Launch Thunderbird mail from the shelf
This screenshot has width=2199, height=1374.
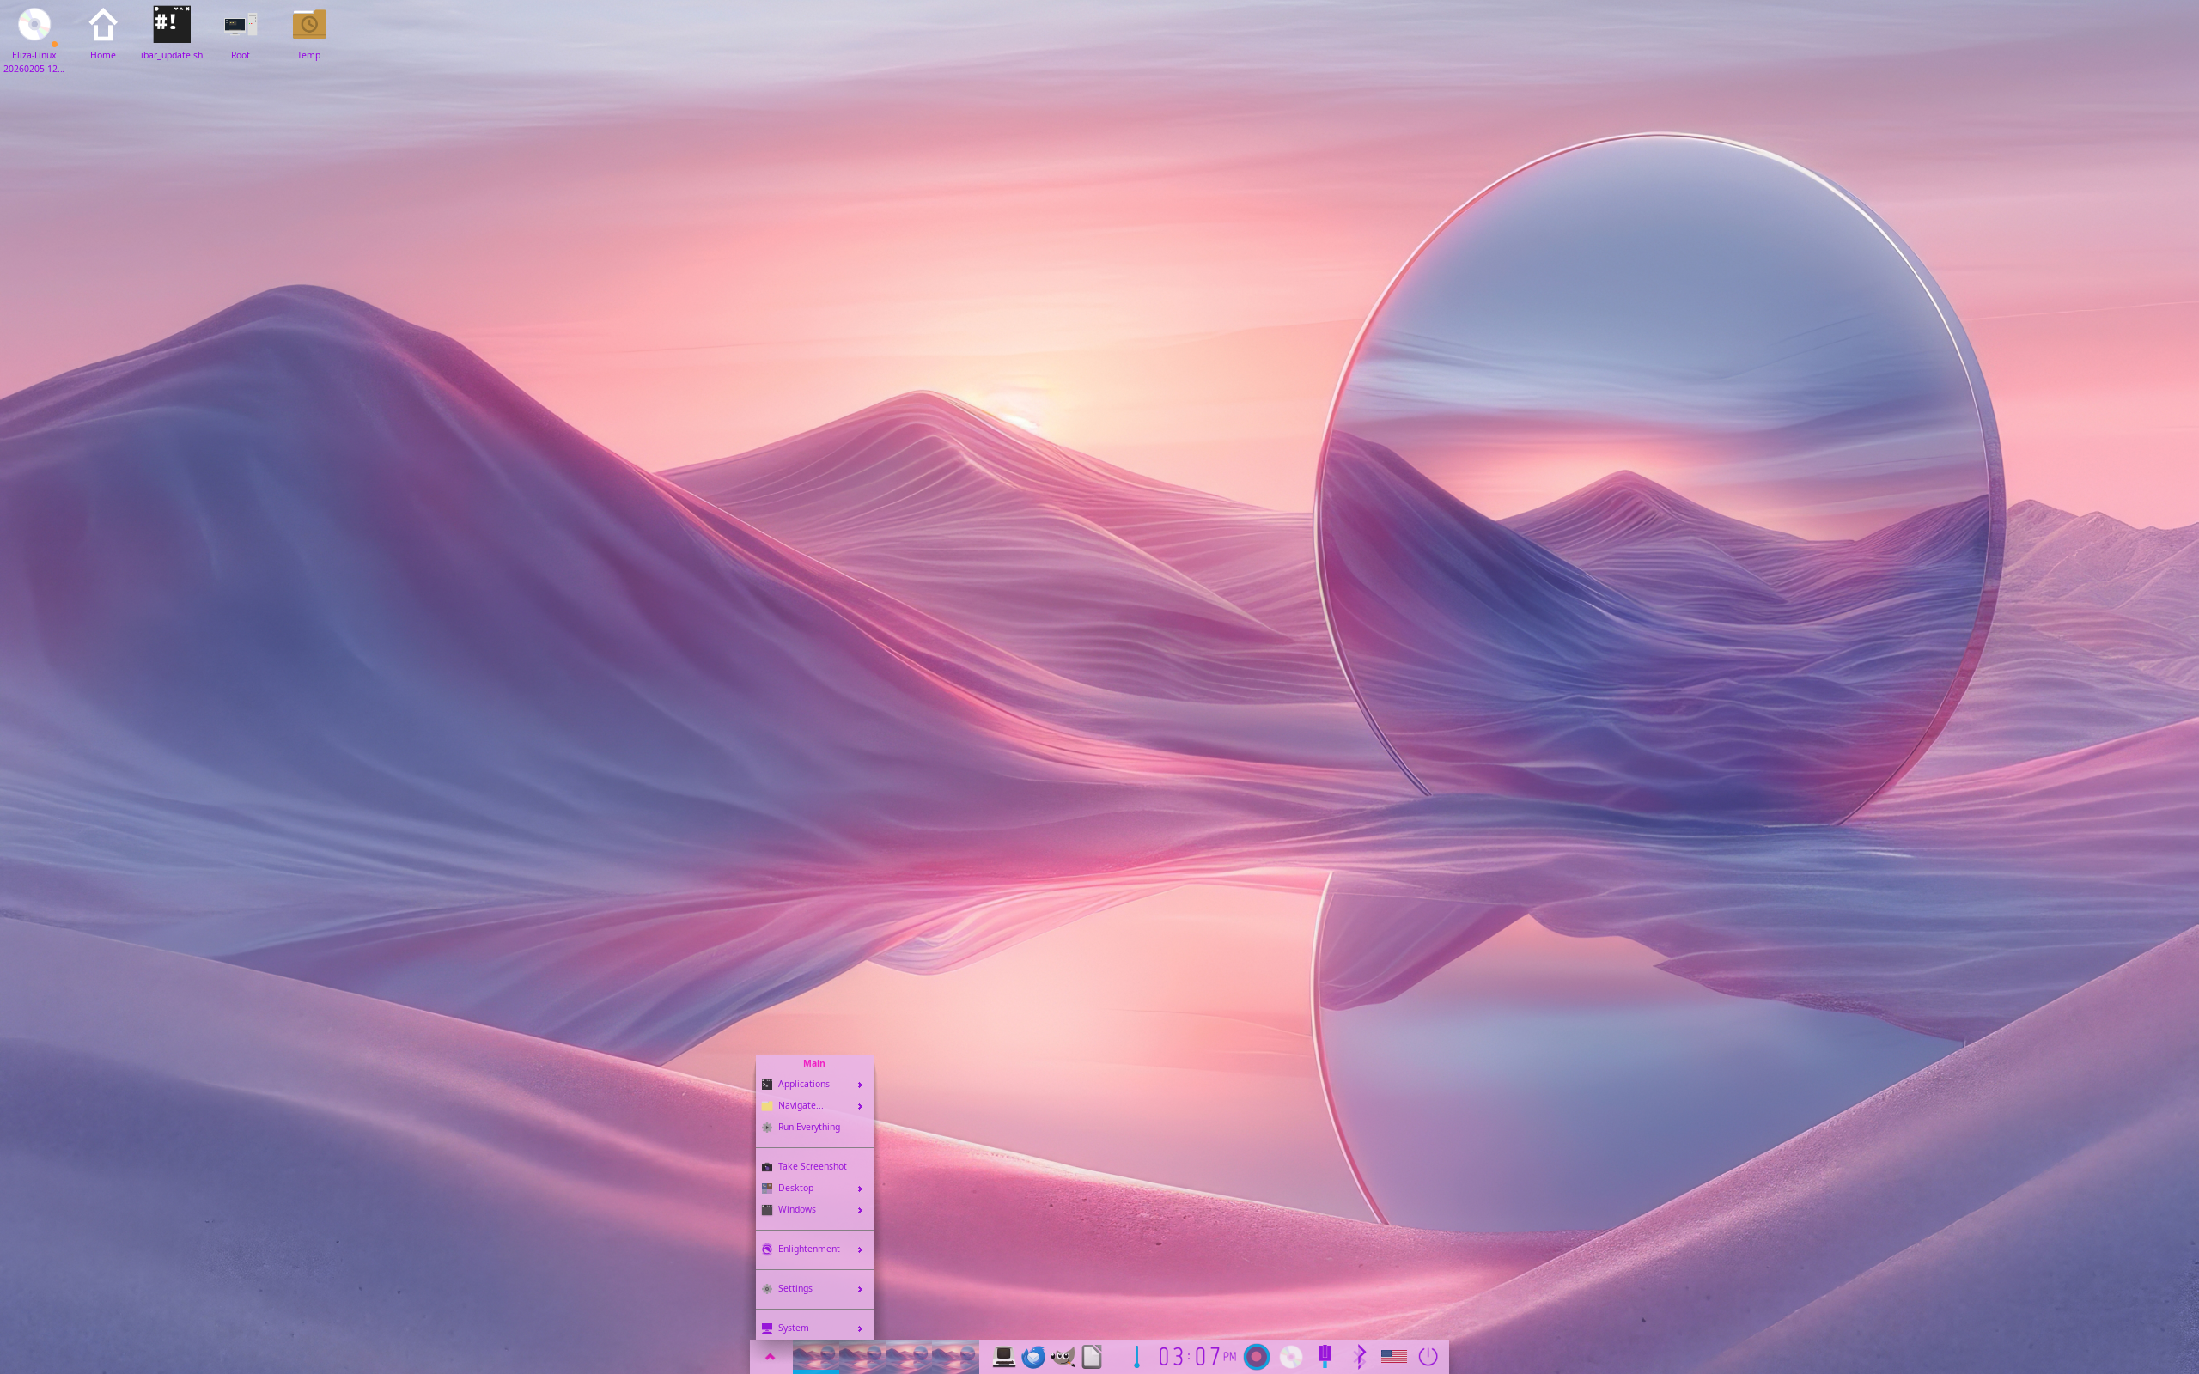[x=1033, y=1357]
